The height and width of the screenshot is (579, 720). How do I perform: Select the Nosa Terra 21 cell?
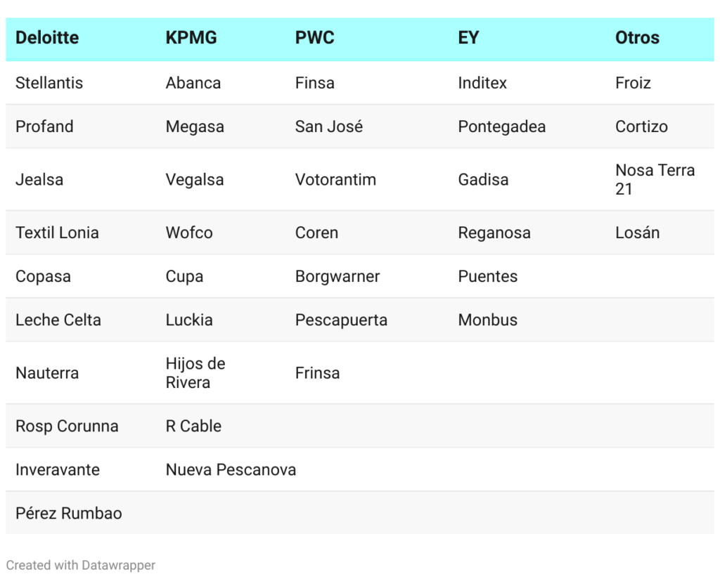point(655,179)
